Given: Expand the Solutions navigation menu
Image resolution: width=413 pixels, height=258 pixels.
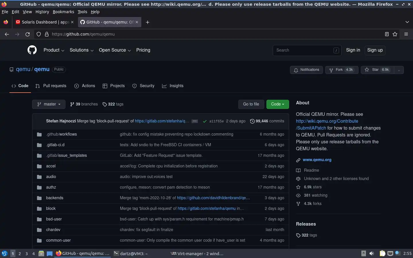Looking at the screenshot, I should 81,50.
